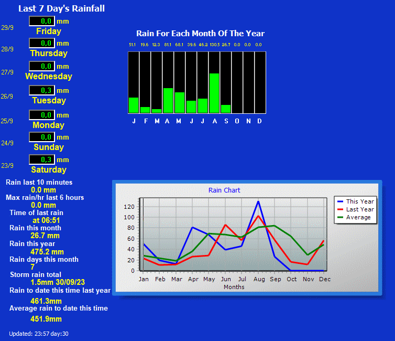
Task: Click the 'Last Year' legend label
Action: 360,209
